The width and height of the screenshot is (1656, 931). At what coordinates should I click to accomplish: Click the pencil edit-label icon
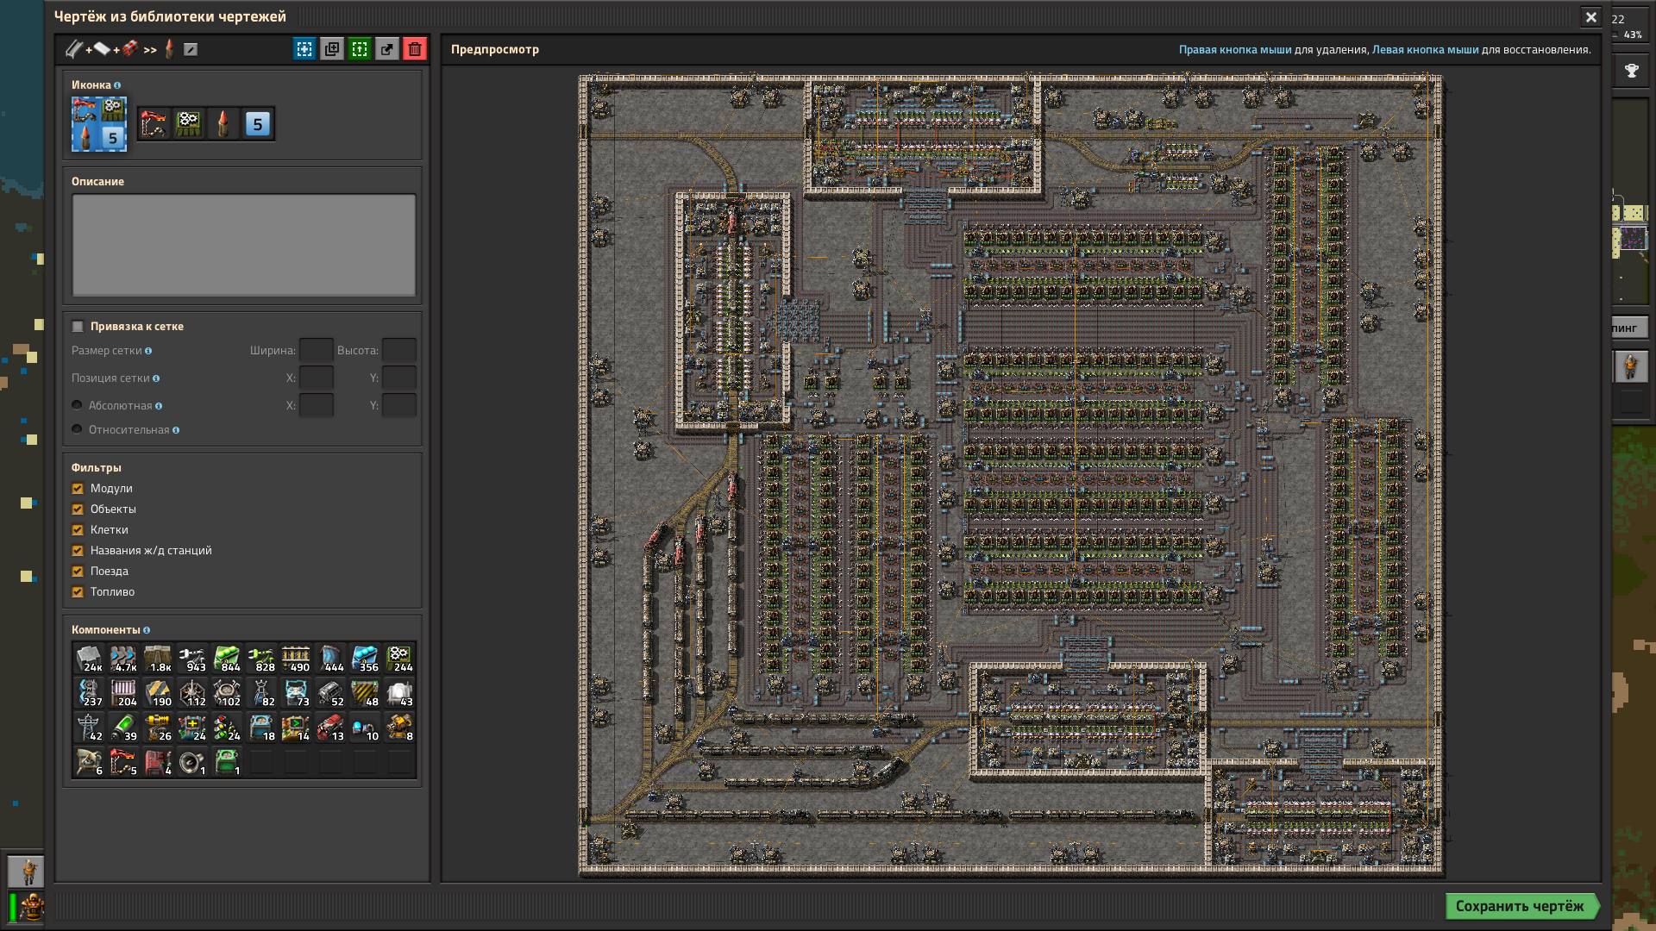[x=191, y=49]
